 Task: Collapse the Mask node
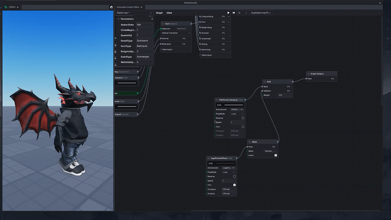(250, 142)
